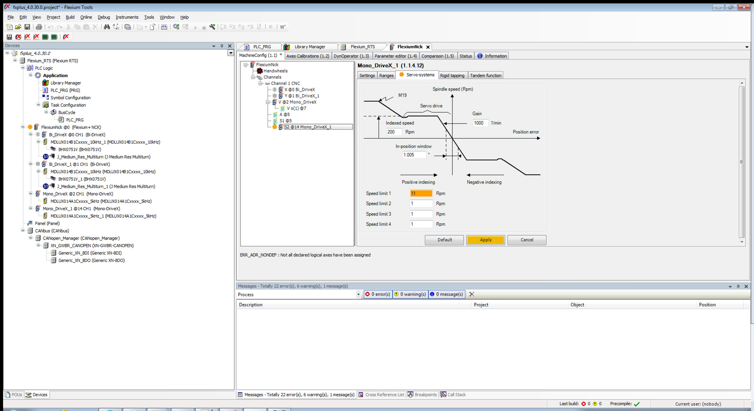
Task: Open Find using the binoculars icon
Action: pyautogui.click(x=107, y=27)
